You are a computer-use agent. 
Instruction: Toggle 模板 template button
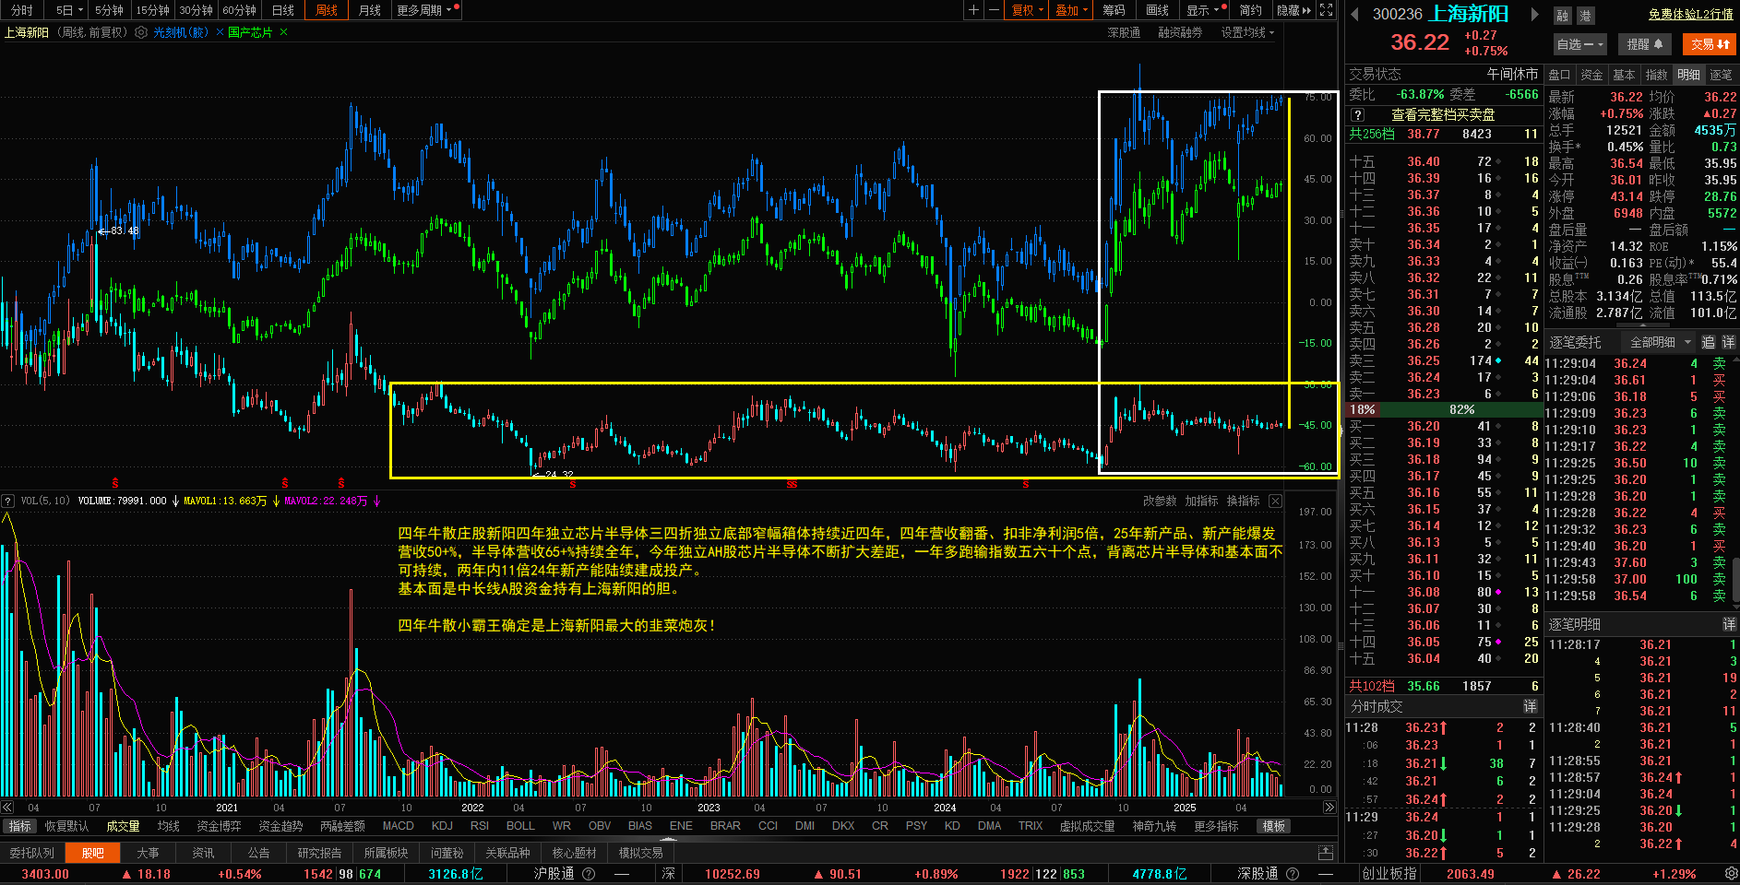[x=1273, y=826]
